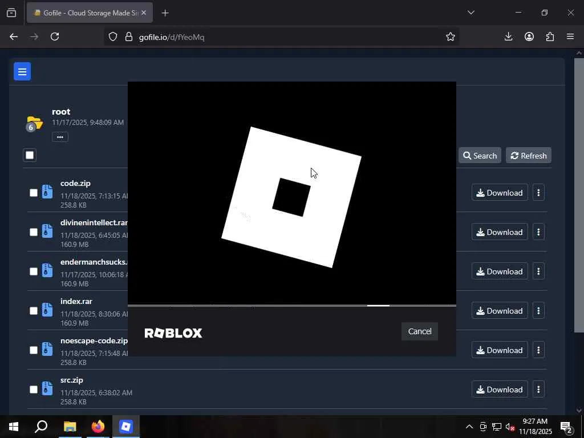Go back to previous page

pyautogui.click(x=14, y=36)
